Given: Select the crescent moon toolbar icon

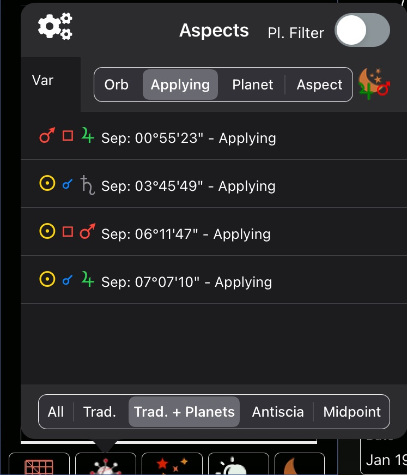Looking at the screenshot, I should (299, 466).
